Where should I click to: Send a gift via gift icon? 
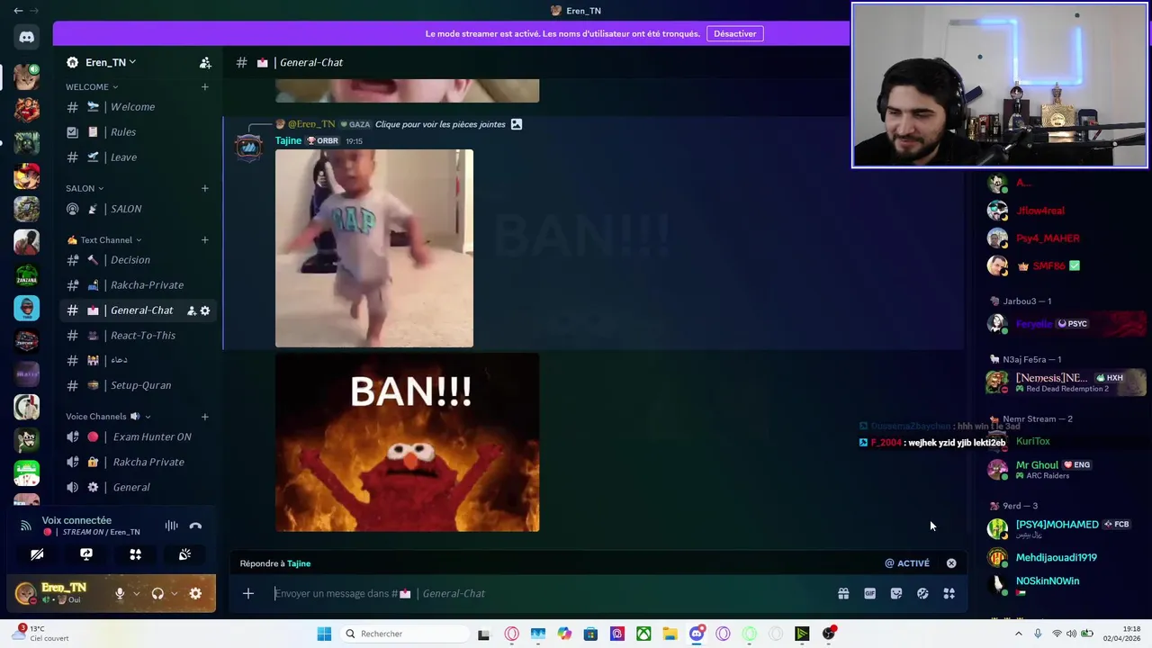coord(843,593)
